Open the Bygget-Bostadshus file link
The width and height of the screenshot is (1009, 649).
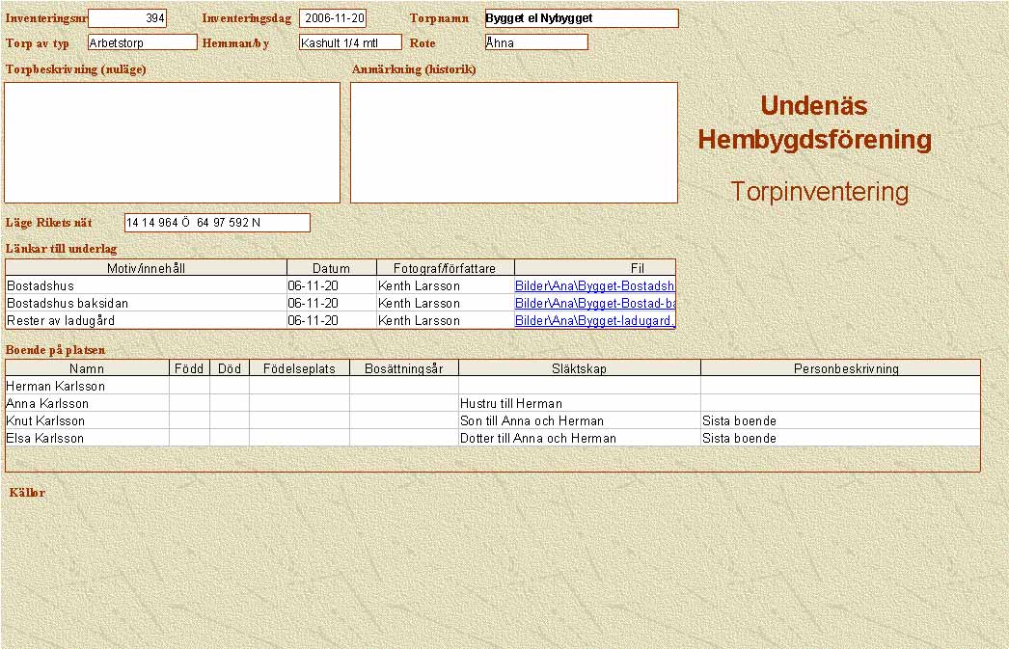pyautogui.click(x=594, y=286)
